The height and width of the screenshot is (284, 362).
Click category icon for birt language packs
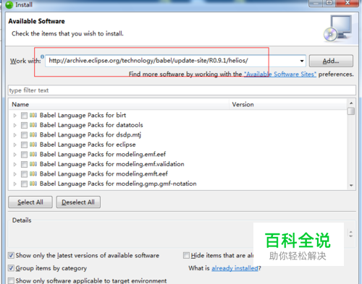coord(33,116)
